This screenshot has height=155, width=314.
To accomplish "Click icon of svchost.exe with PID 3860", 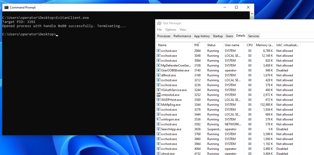I will (159, 139).
